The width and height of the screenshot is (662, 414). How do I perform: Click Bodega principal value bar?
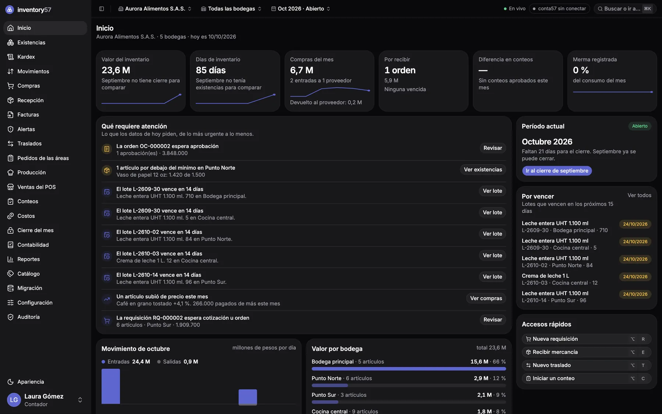tap(409, 369)
